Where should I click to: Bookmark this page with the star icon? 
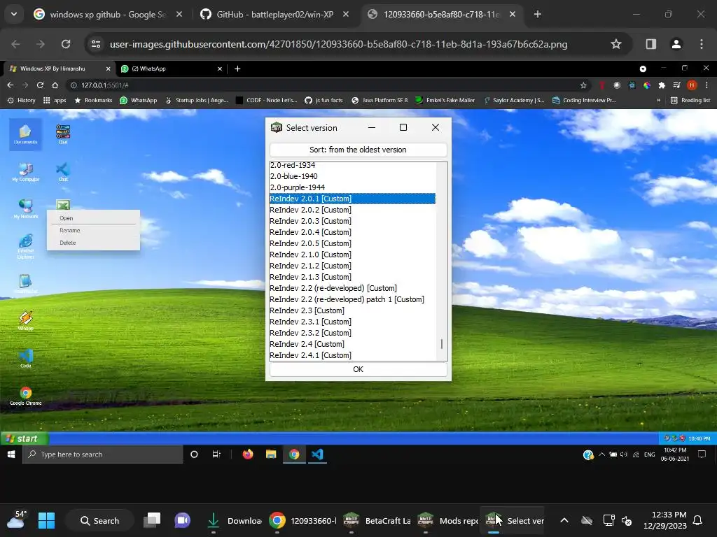pyautogui.click(x=616, y=44)
